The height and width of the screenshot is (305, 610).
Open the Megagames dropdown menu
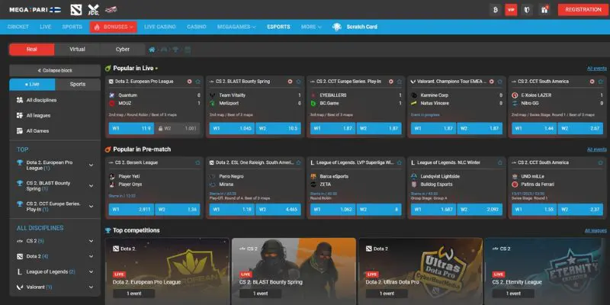[236, 27]
